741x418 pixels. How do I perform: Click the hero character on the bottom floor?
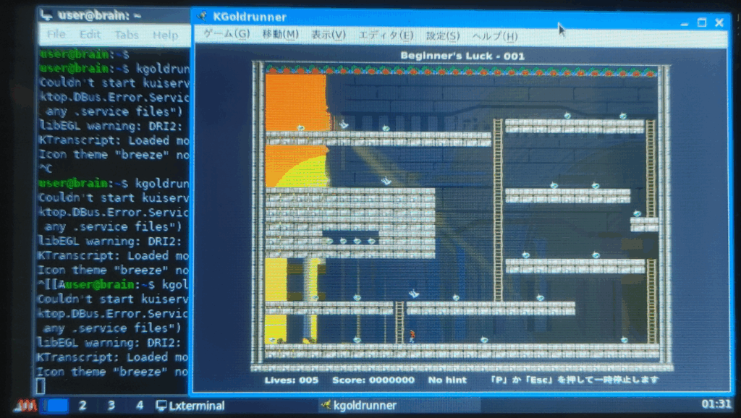click(412, 336)
